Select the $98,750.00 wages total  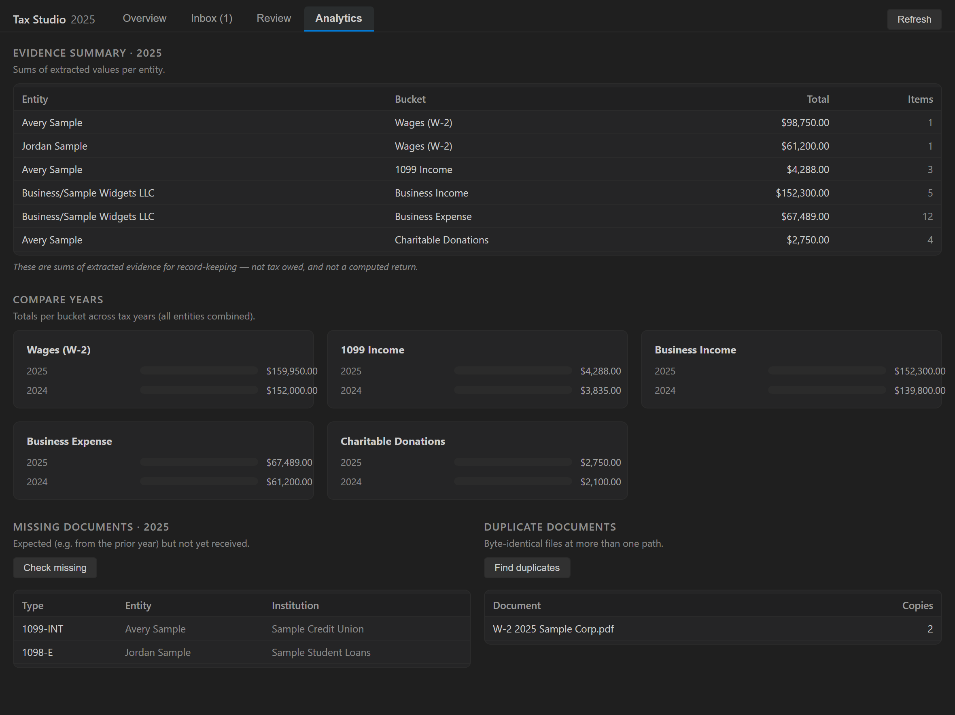(805, 123)
